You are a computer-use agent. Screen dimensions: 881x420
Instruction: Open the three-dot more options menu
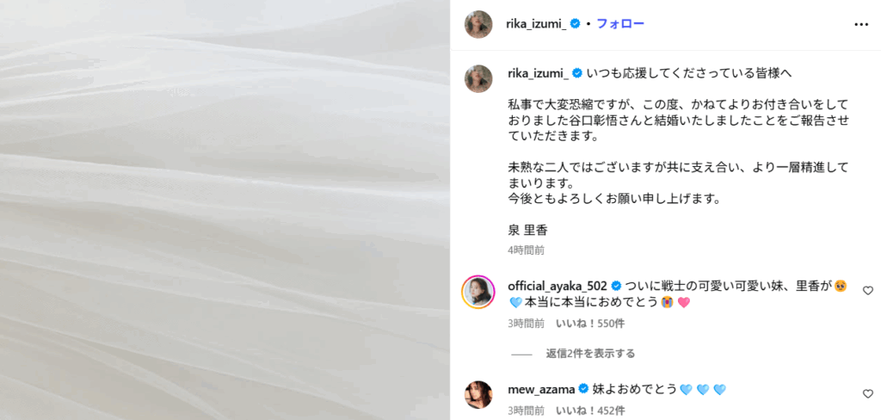tap(860, 25)
